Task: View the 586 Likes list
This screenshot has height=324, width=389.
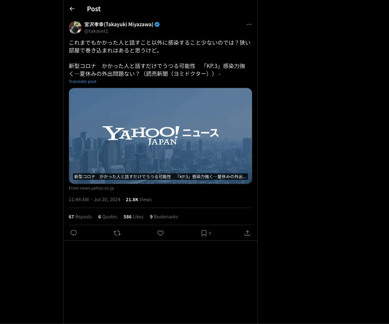Action: 133,217
